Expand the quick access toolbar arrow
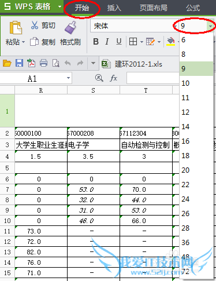 tap(93, 63)
